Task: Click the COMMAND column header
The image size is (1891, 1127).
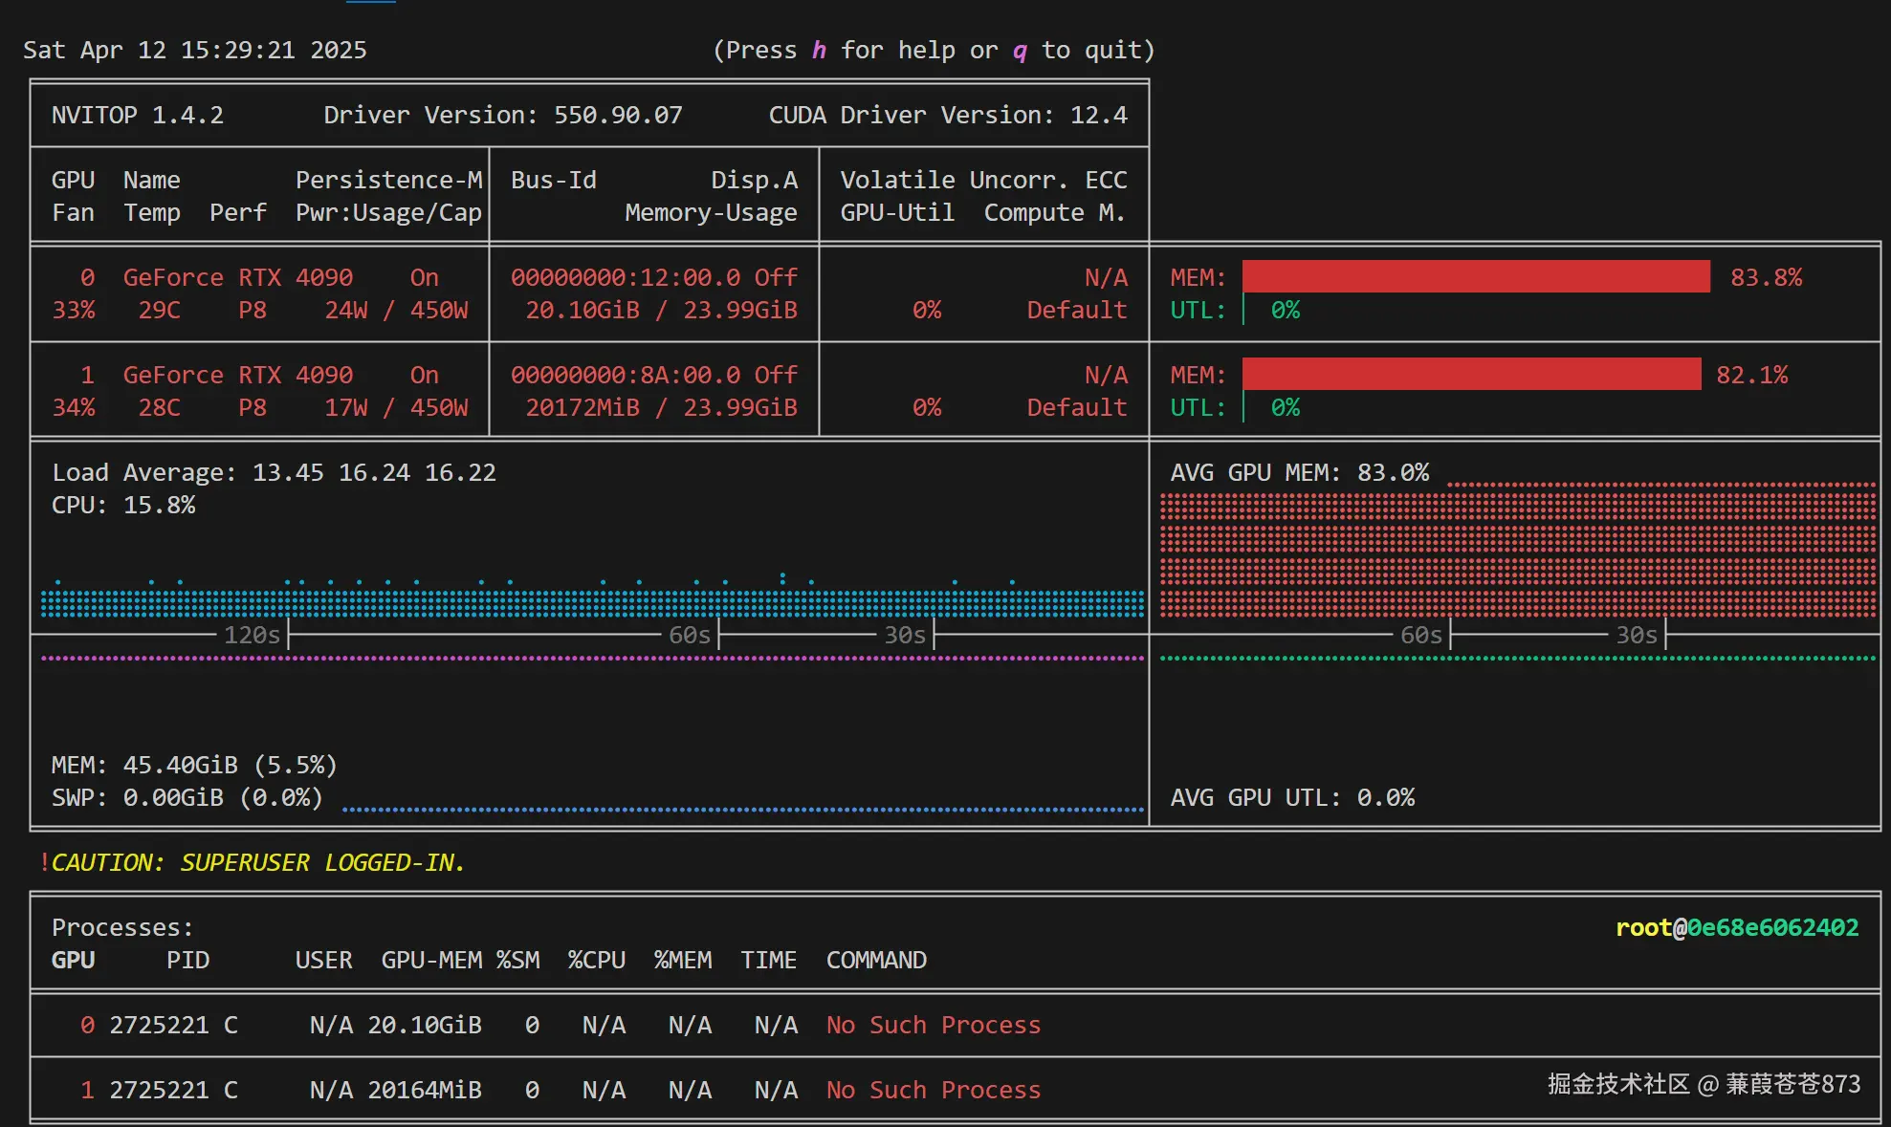Action: [x=876, y=960]
